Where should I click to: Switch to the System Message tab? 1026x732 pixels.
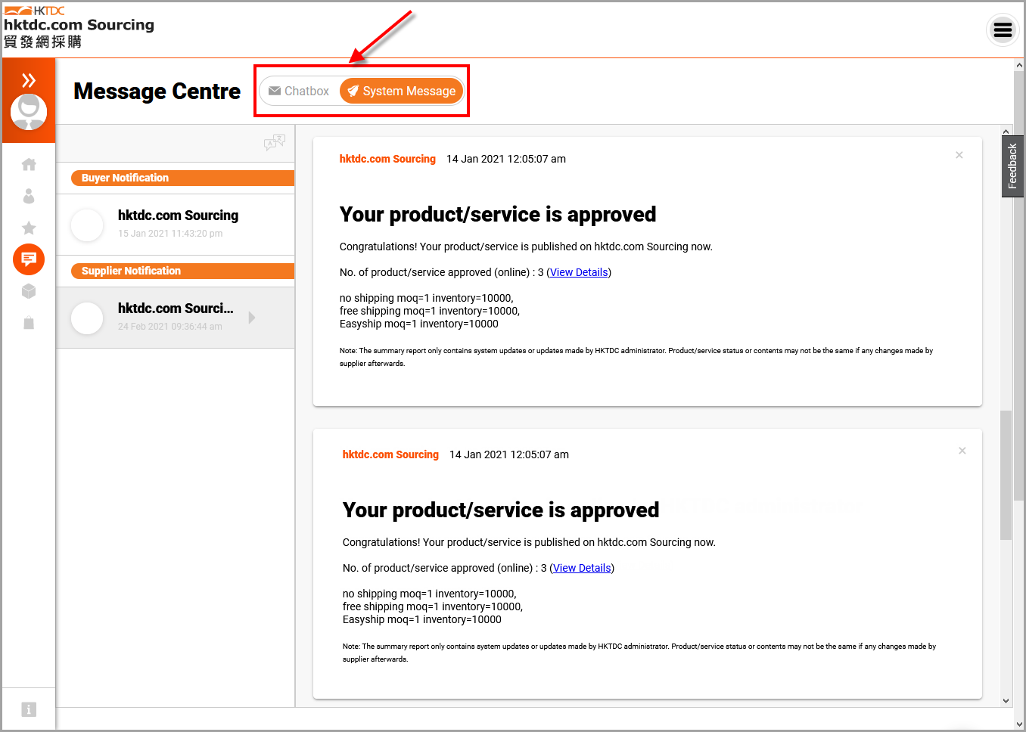coord(401,91)
